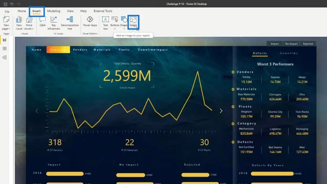Click the Plants bullet in Worst 3 Performers
This screenshot has width=327, height=184.
[x=233, y=106]
